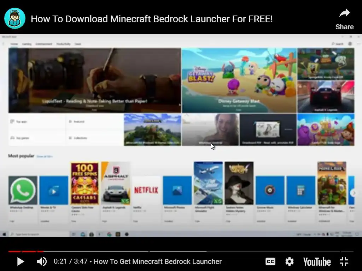Open the Store more options (…) menu
The height and width of the screenshot is (271, 362).
pos(358,44)
